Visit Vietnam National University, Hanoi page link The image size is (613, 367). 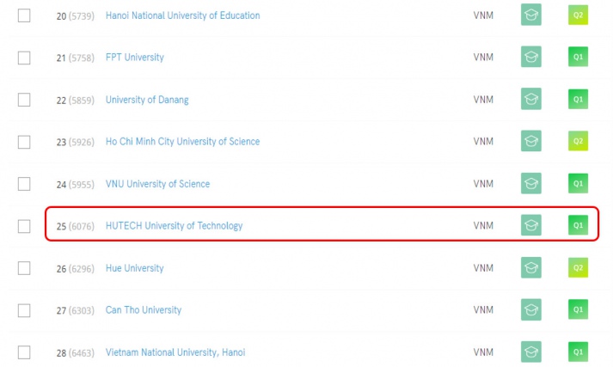pos(175,352)
